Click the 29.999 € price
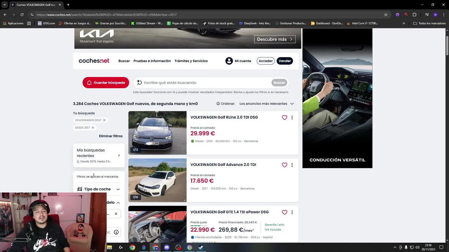449x252 pixels. pos(203,133)
